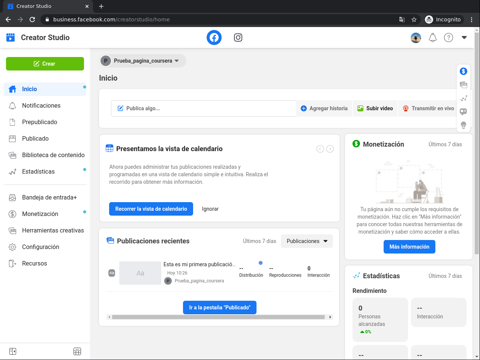Image resolution: width=480 pixels, height=360 pixels.
Task: Open the statistics graph icon in the right rail
Action: [463, 98]
